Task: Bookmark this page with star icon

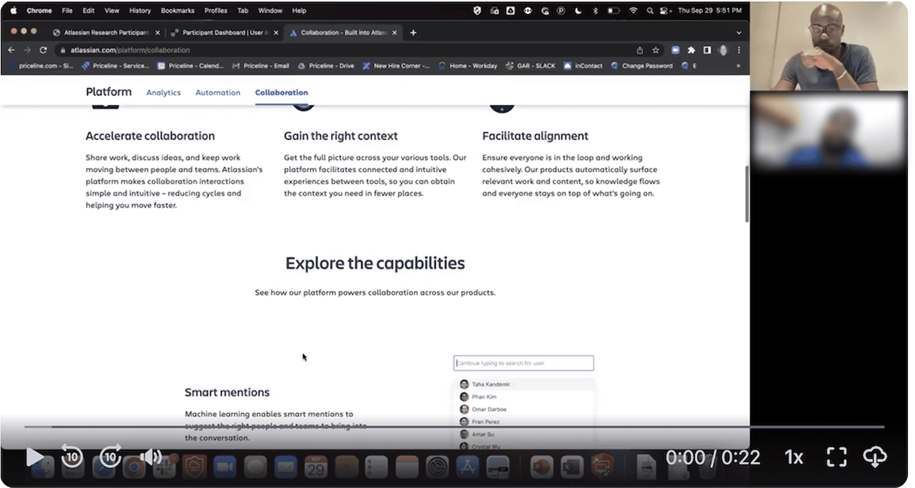Action: pyautogui.click(x=656, y=51)
